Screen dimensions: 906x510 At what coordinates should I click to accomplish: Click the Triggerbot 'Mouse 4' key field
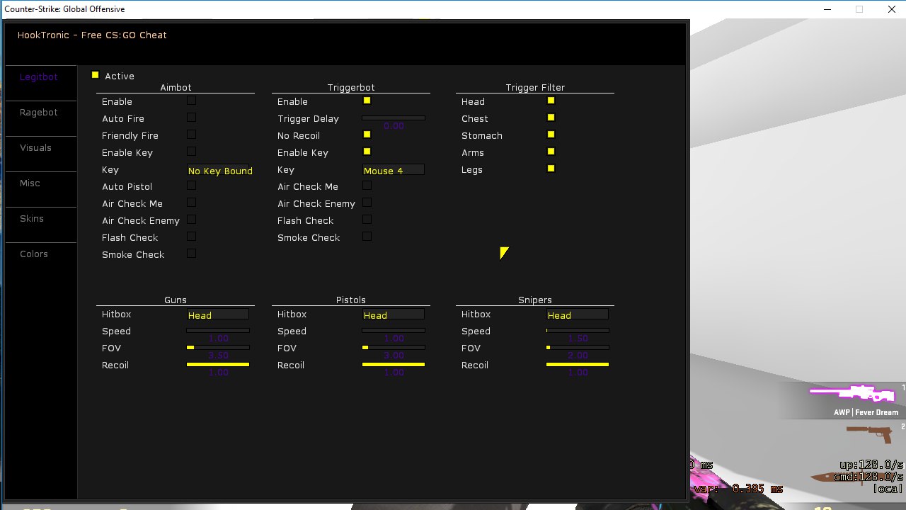(x=394, y=170)
